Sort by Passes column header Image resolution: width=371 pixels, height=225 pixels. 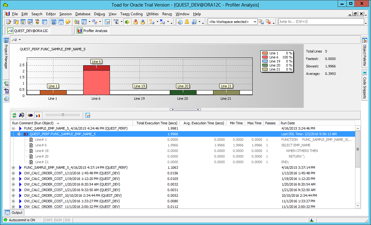(x=270, y=123)
